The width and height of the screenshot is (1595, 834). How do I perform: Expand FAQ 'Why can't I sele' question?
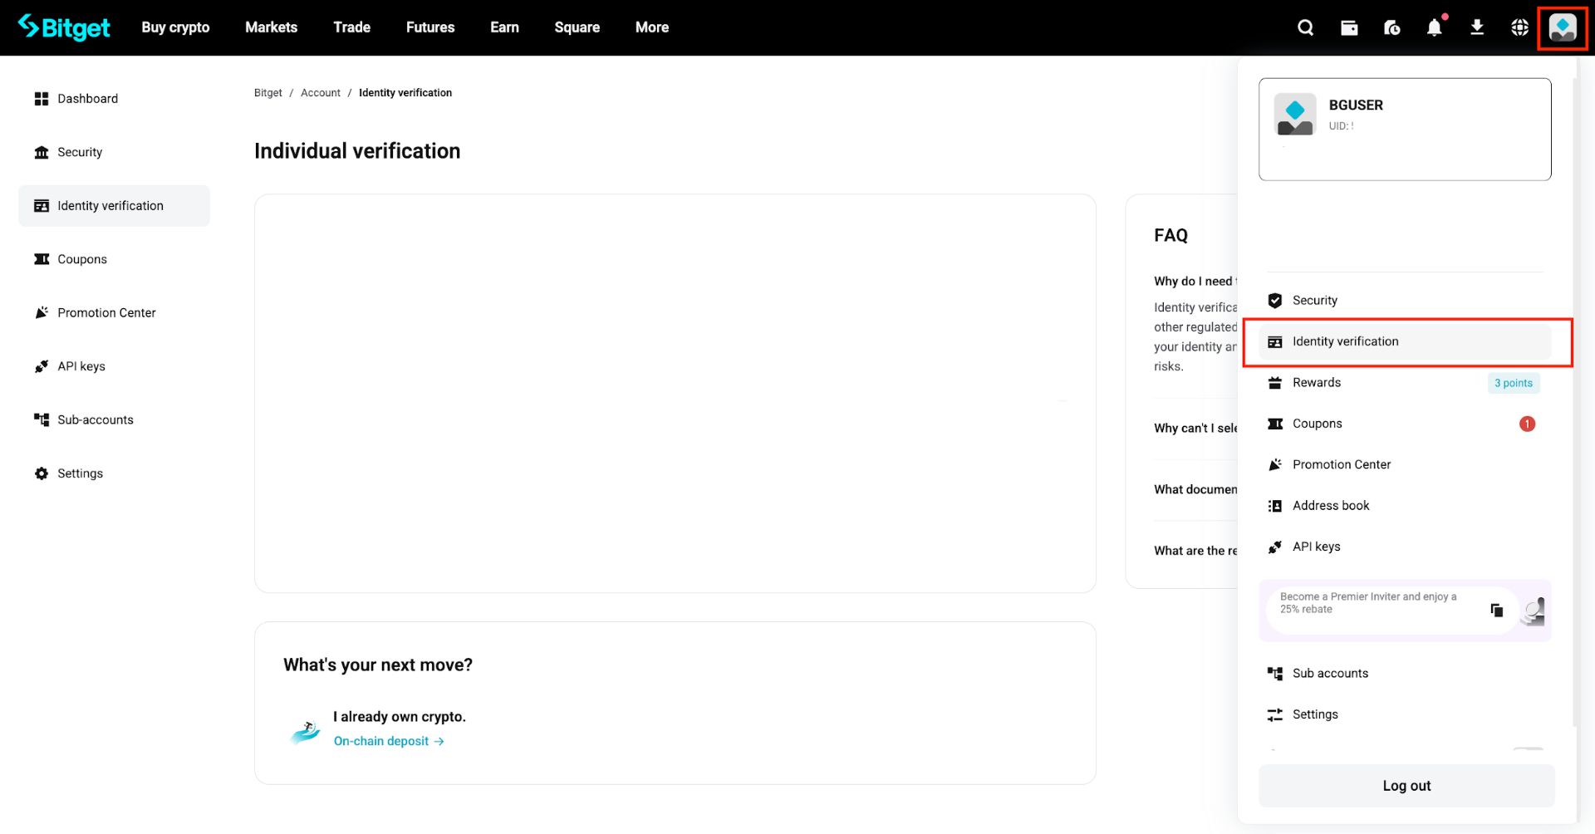(x=1195, y=428)
